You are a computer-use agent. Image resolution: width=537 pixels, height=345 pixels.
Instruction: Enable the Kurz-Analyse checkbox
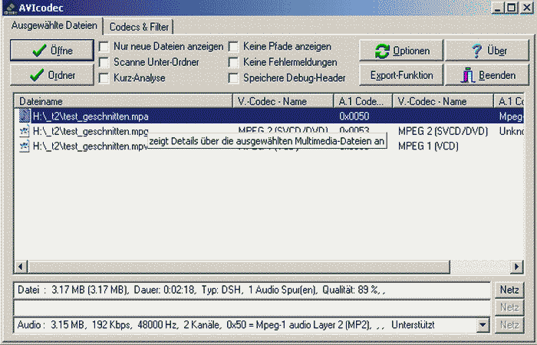[x=104, y=77]
